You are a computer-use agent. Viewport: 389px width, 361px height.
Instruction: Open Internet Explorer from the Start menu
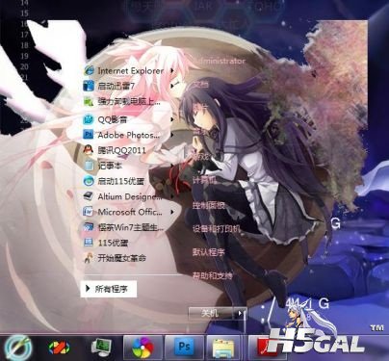124,70
